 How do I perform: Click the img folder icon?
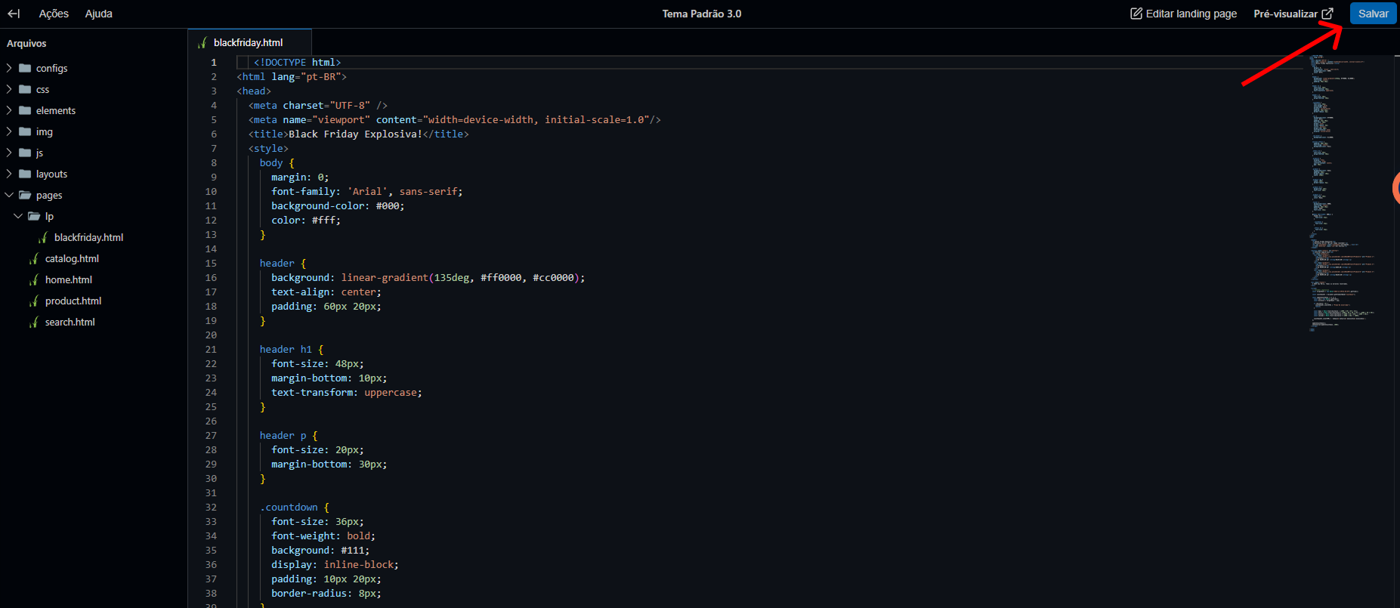pos(25,131)
